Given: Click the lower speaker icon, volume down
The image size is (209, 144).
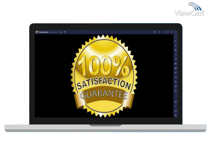Looking at the screenshot, I should coord(176,46).
